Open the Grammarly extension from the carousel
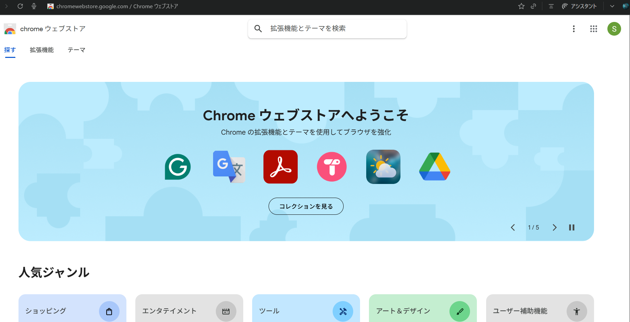 [177, 167]
